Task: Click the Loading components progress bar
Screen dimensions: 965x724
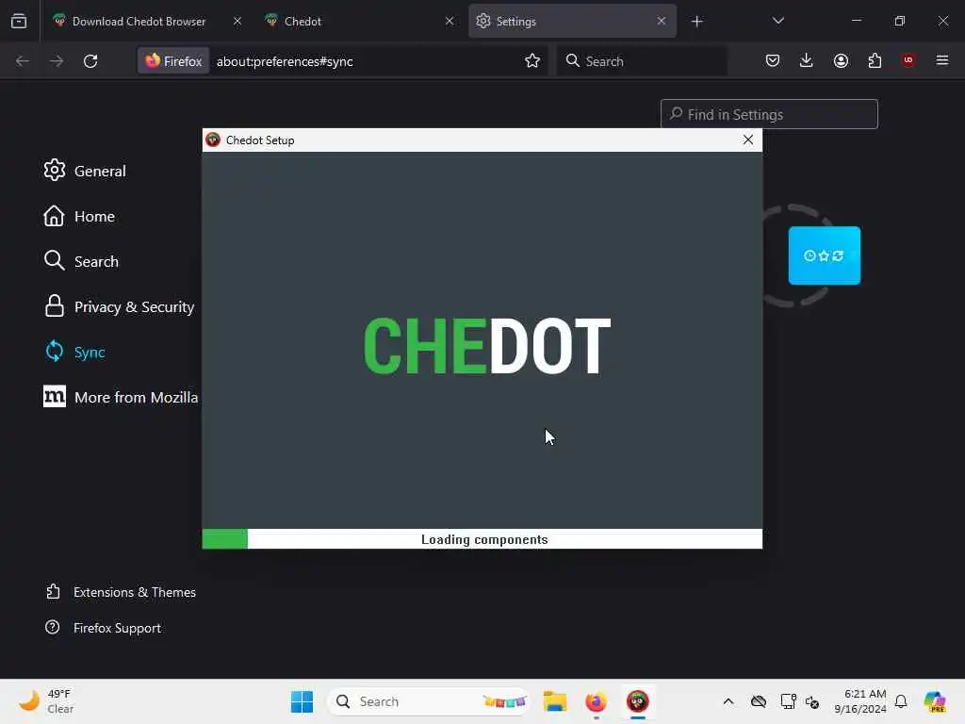Action: tap(482, 538)
